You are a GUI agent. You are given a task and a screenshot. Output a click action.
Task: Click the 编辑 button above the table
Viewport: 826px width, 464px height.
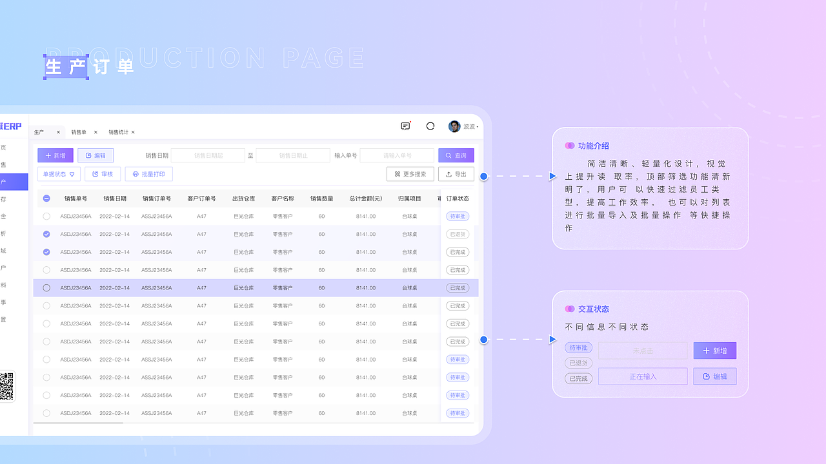click(x=96, y=155)
